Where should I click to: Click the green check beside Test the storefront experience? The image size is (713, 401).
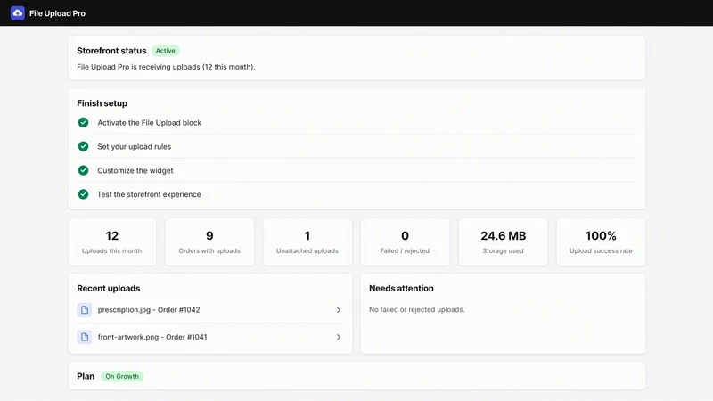click(x=83, y=194)
